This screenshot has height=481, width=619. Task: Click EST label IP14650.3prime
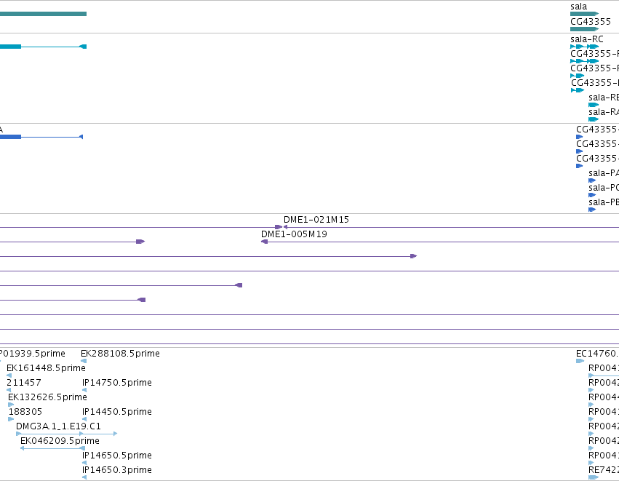pos(117,470)
